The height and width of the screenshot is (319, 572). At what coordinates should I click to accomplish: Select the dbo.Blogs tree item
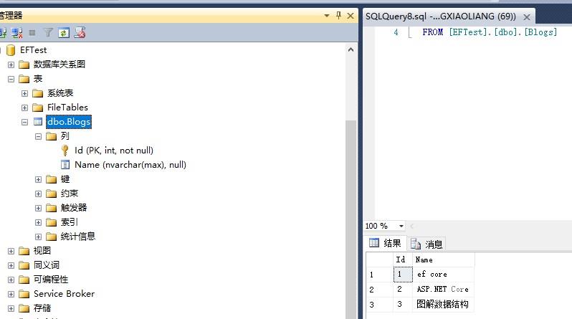pyautogui.click(x=69, y=122)
